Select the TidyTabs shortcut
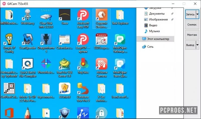Image resolution: width=201 pixels, height=119 pixels. [x=83, y=66]
